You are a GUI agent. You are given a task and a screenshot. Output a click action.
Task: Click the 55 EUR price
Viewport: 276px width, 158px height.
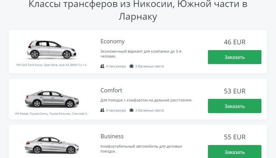pos(235,137)
